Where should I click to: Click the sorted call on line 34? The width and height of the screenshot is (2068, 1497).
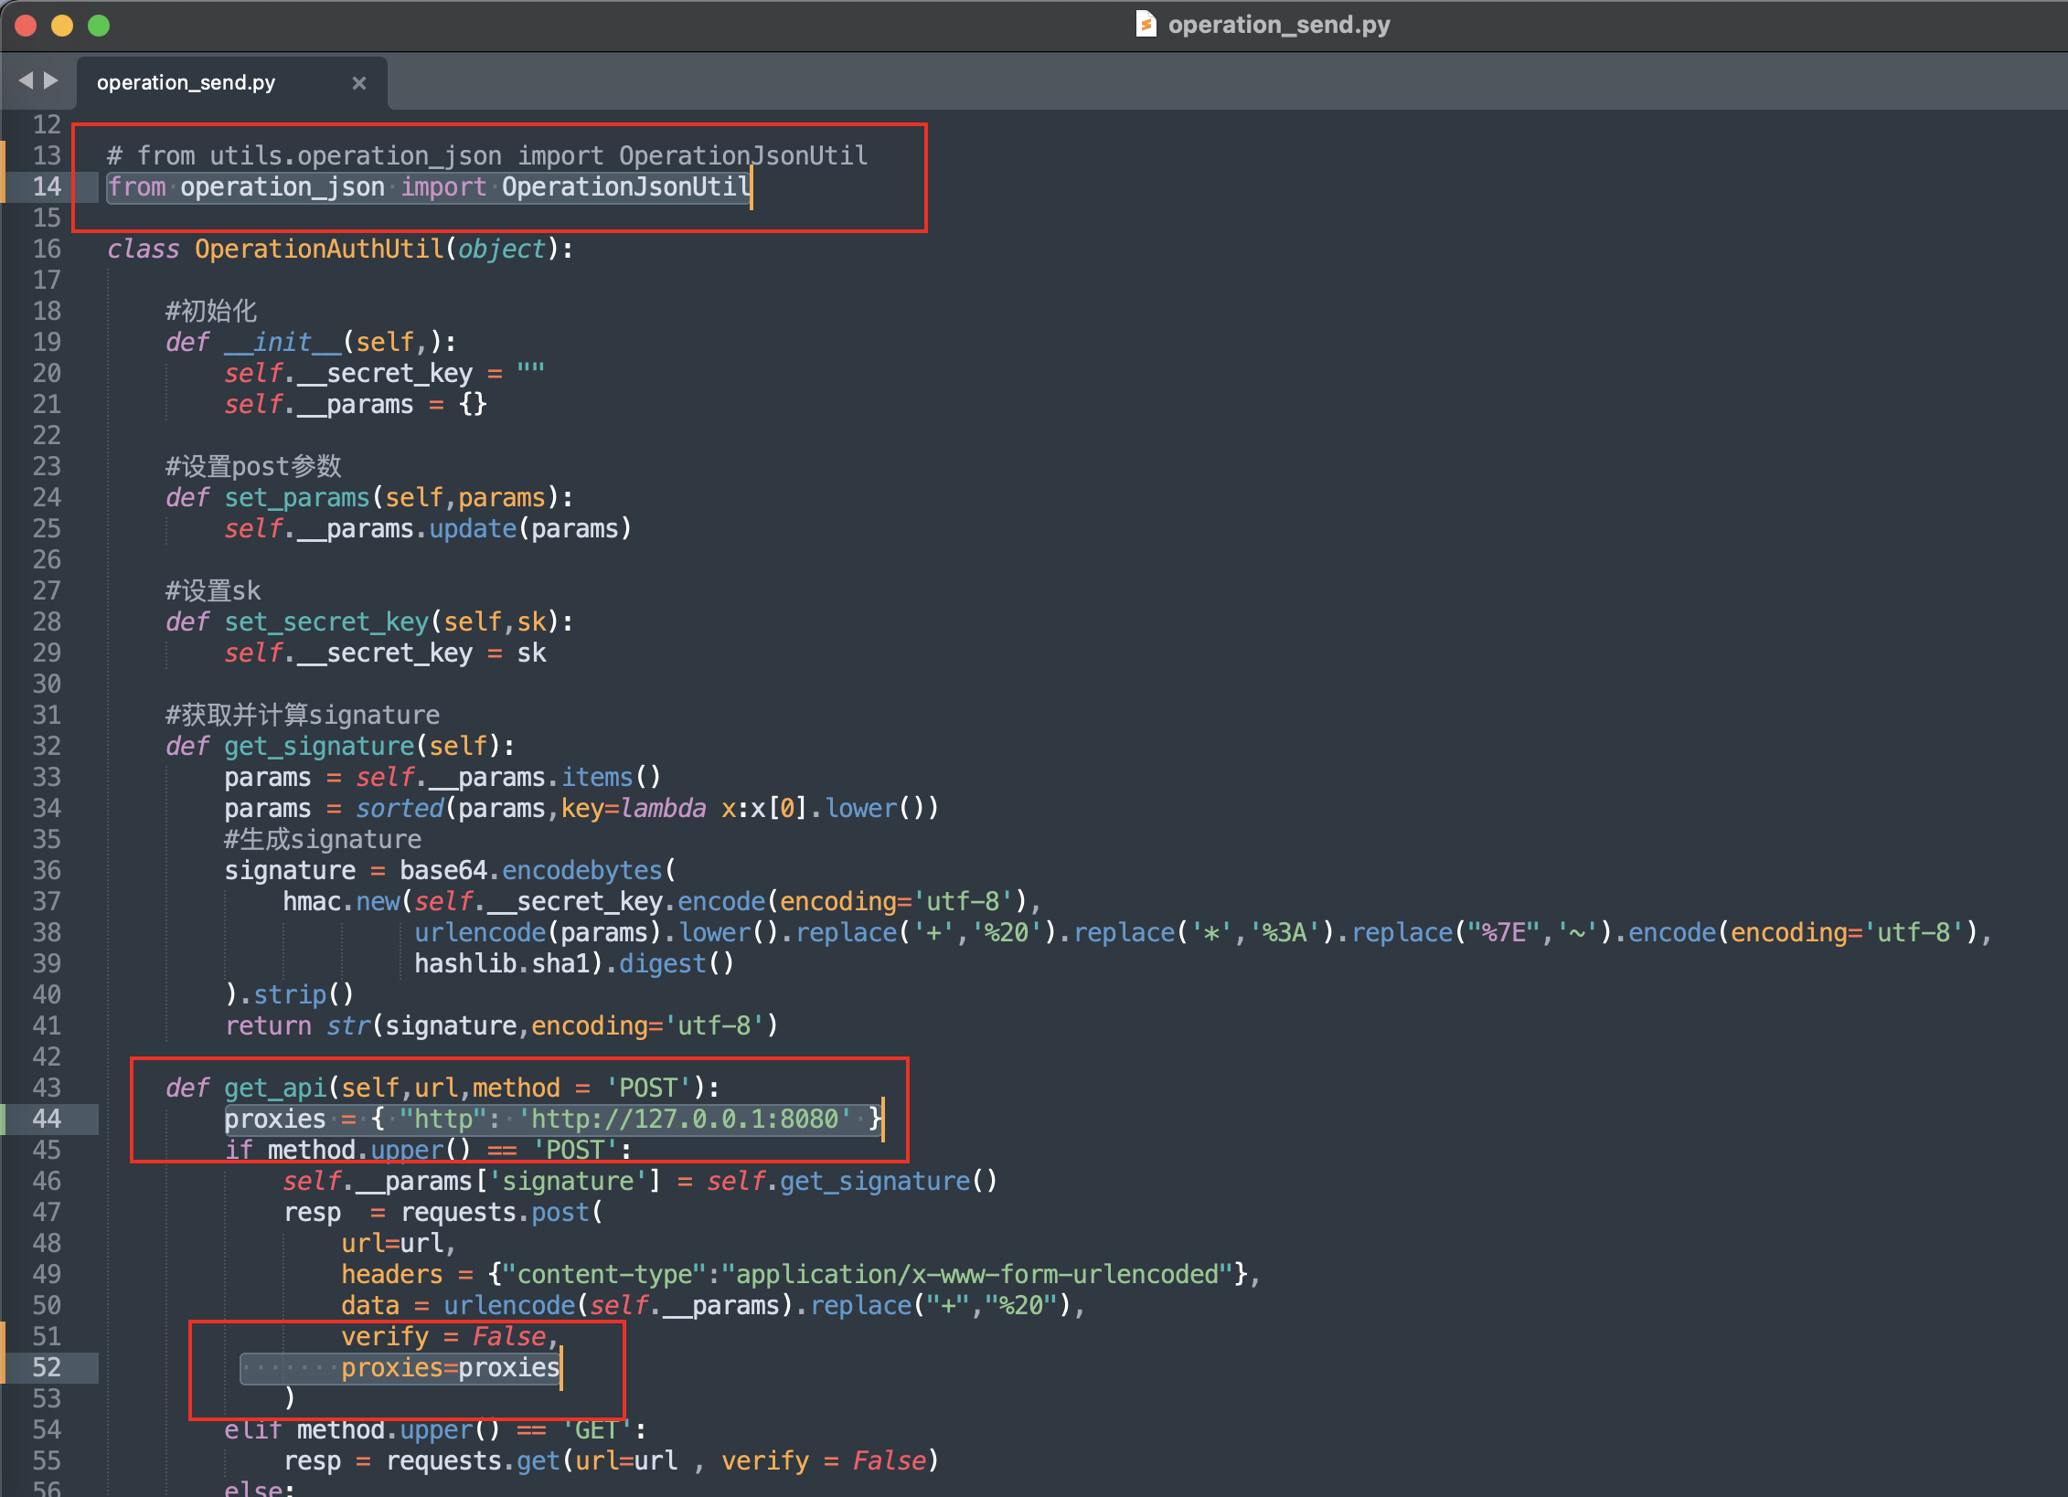coord(400,808)
